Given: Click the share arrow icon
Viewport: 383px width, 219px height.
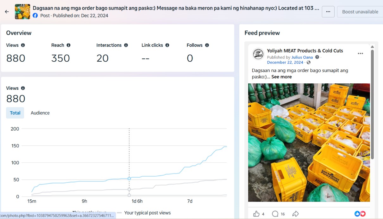Looking at the screenshot, I should (x=296, y=214).
